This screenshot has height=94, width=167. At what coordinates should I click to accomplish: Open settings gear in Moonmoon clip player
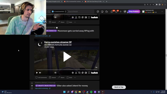[x=73, y=73]
